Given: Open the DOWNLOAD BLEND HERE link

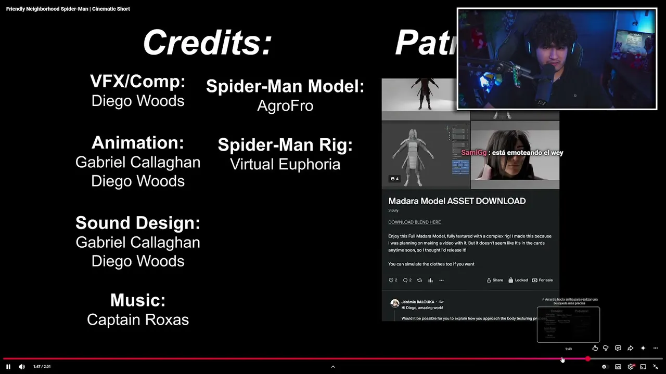Looking at the screenshot, I should point(414,222).
